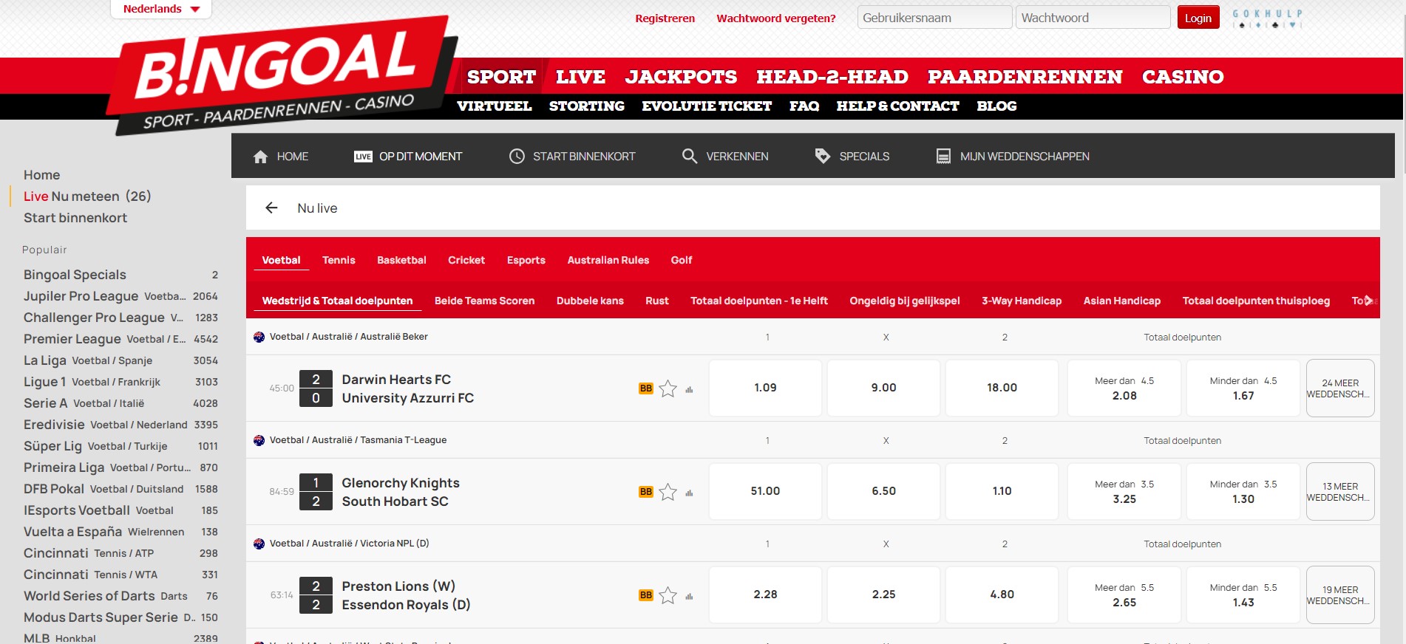Click the Bingoal logo
The image size is (1406, 644).
click(x=281, y=75)
